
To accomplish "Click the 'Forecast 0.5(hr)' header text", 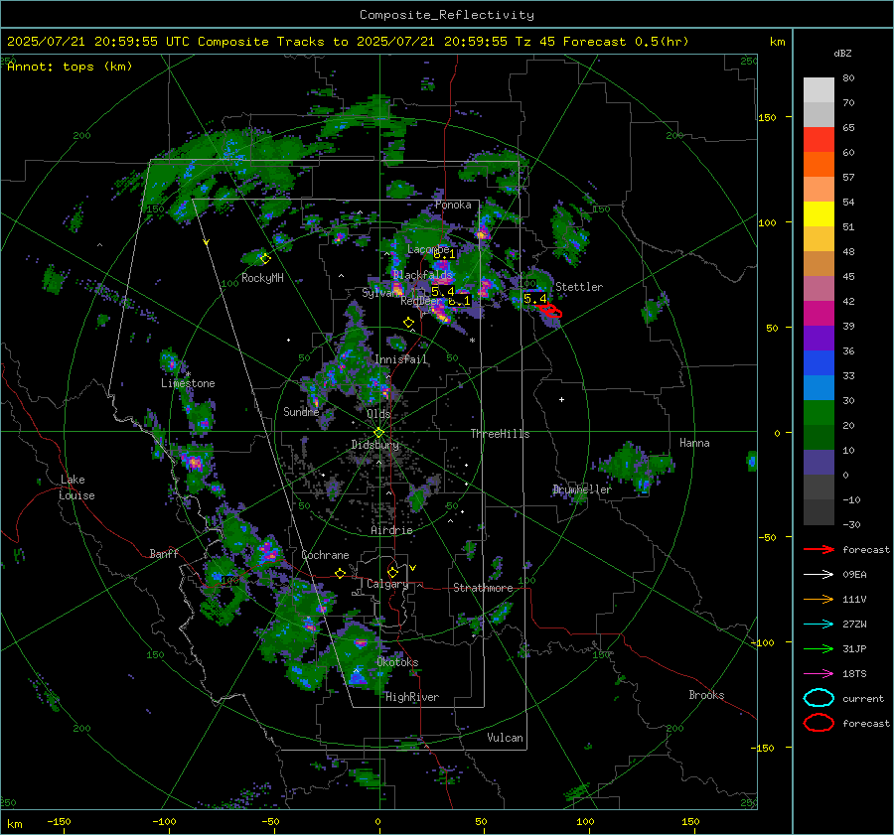I will pos(626,42).
